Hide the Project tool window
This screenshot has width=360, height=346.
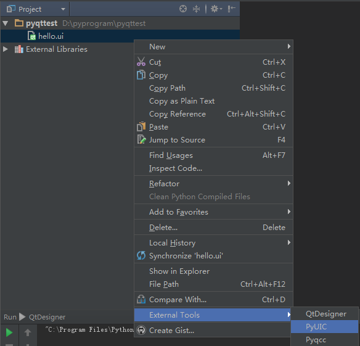231,9
